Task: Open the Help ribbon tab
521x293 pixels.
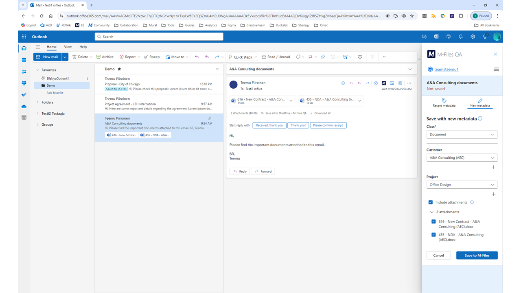Action: (83, 47)
